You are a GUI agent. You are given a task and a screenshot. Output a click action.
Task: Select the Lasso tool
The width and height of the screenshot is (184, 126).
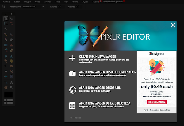point(11,24)
